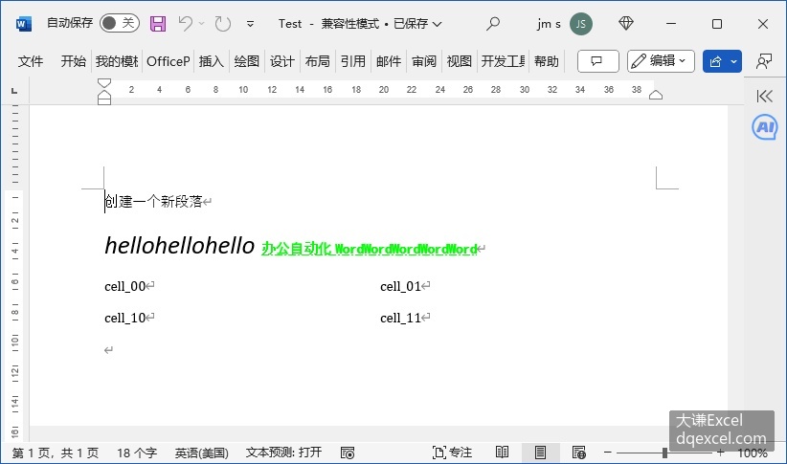Open the OfficeP tab
Viewport: 787px width, 464px height.
coord(169,61)
